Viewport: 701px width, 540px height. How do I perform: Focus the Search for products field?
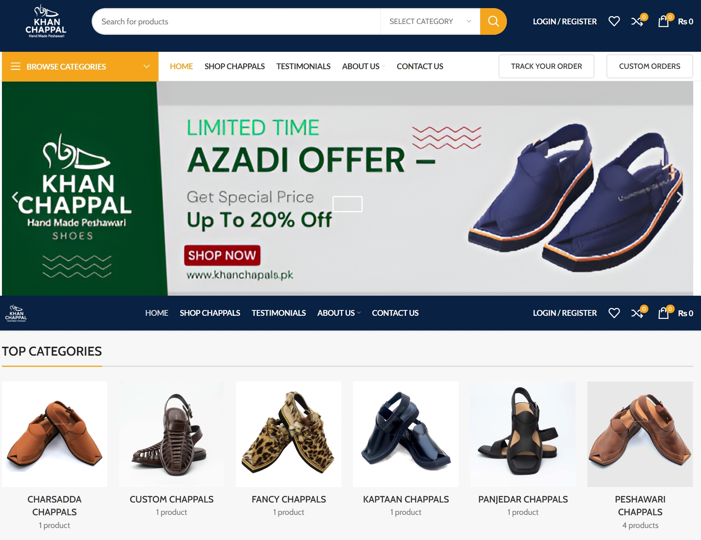[x=236, y=21]
